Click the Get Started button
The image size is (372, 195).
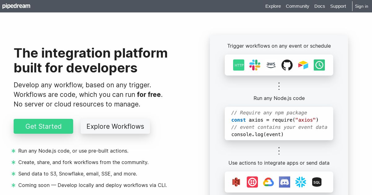pyautogui.click(x=43, y=126)
